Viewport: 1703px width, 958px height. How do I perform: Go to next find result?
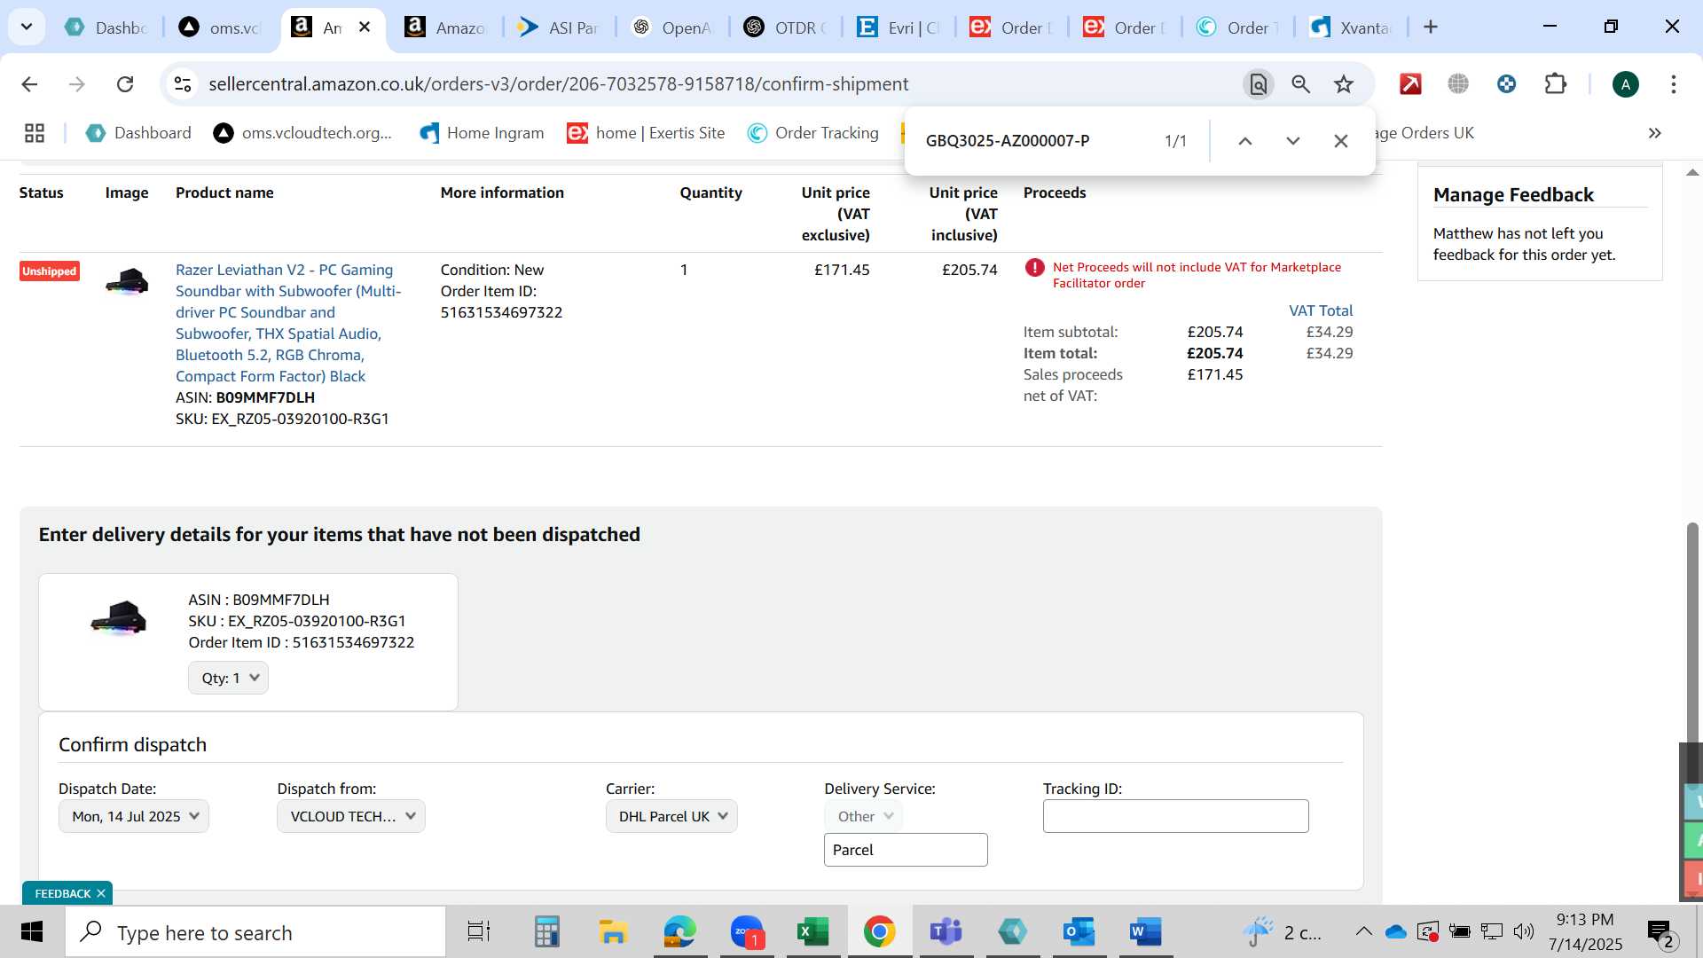1293,141
